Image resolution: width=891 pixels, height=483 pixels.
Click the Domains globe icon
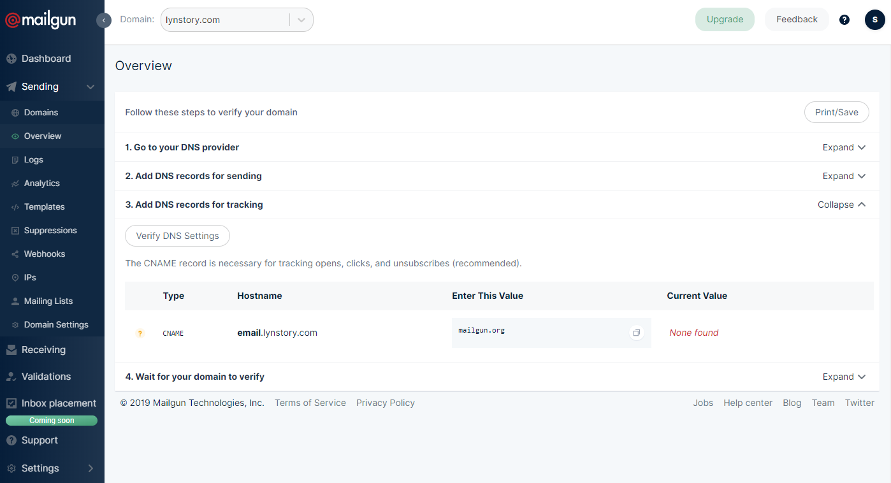(x=15, y=113)
